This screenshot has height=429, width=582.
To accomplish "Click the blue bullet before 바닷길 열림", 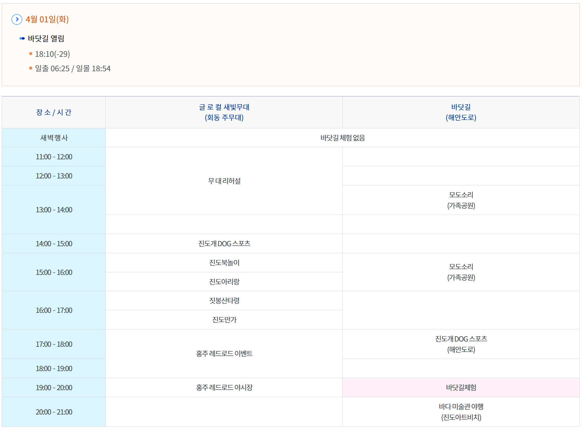I will pos(22,38).
